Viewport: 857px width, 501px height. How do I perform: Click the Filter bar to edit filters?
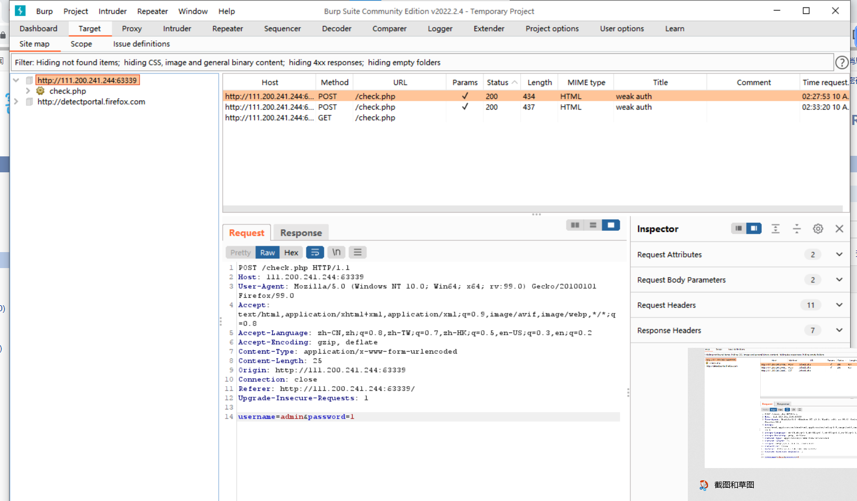click(x=422, y=62)
